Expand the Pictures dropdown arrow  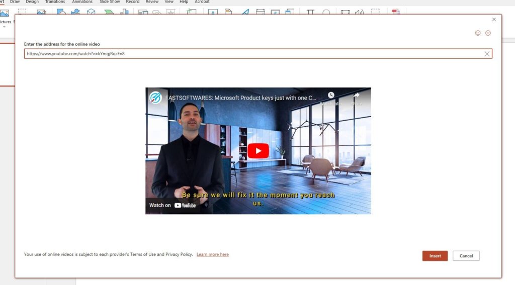pyautogui.click(x=4, y=27)
